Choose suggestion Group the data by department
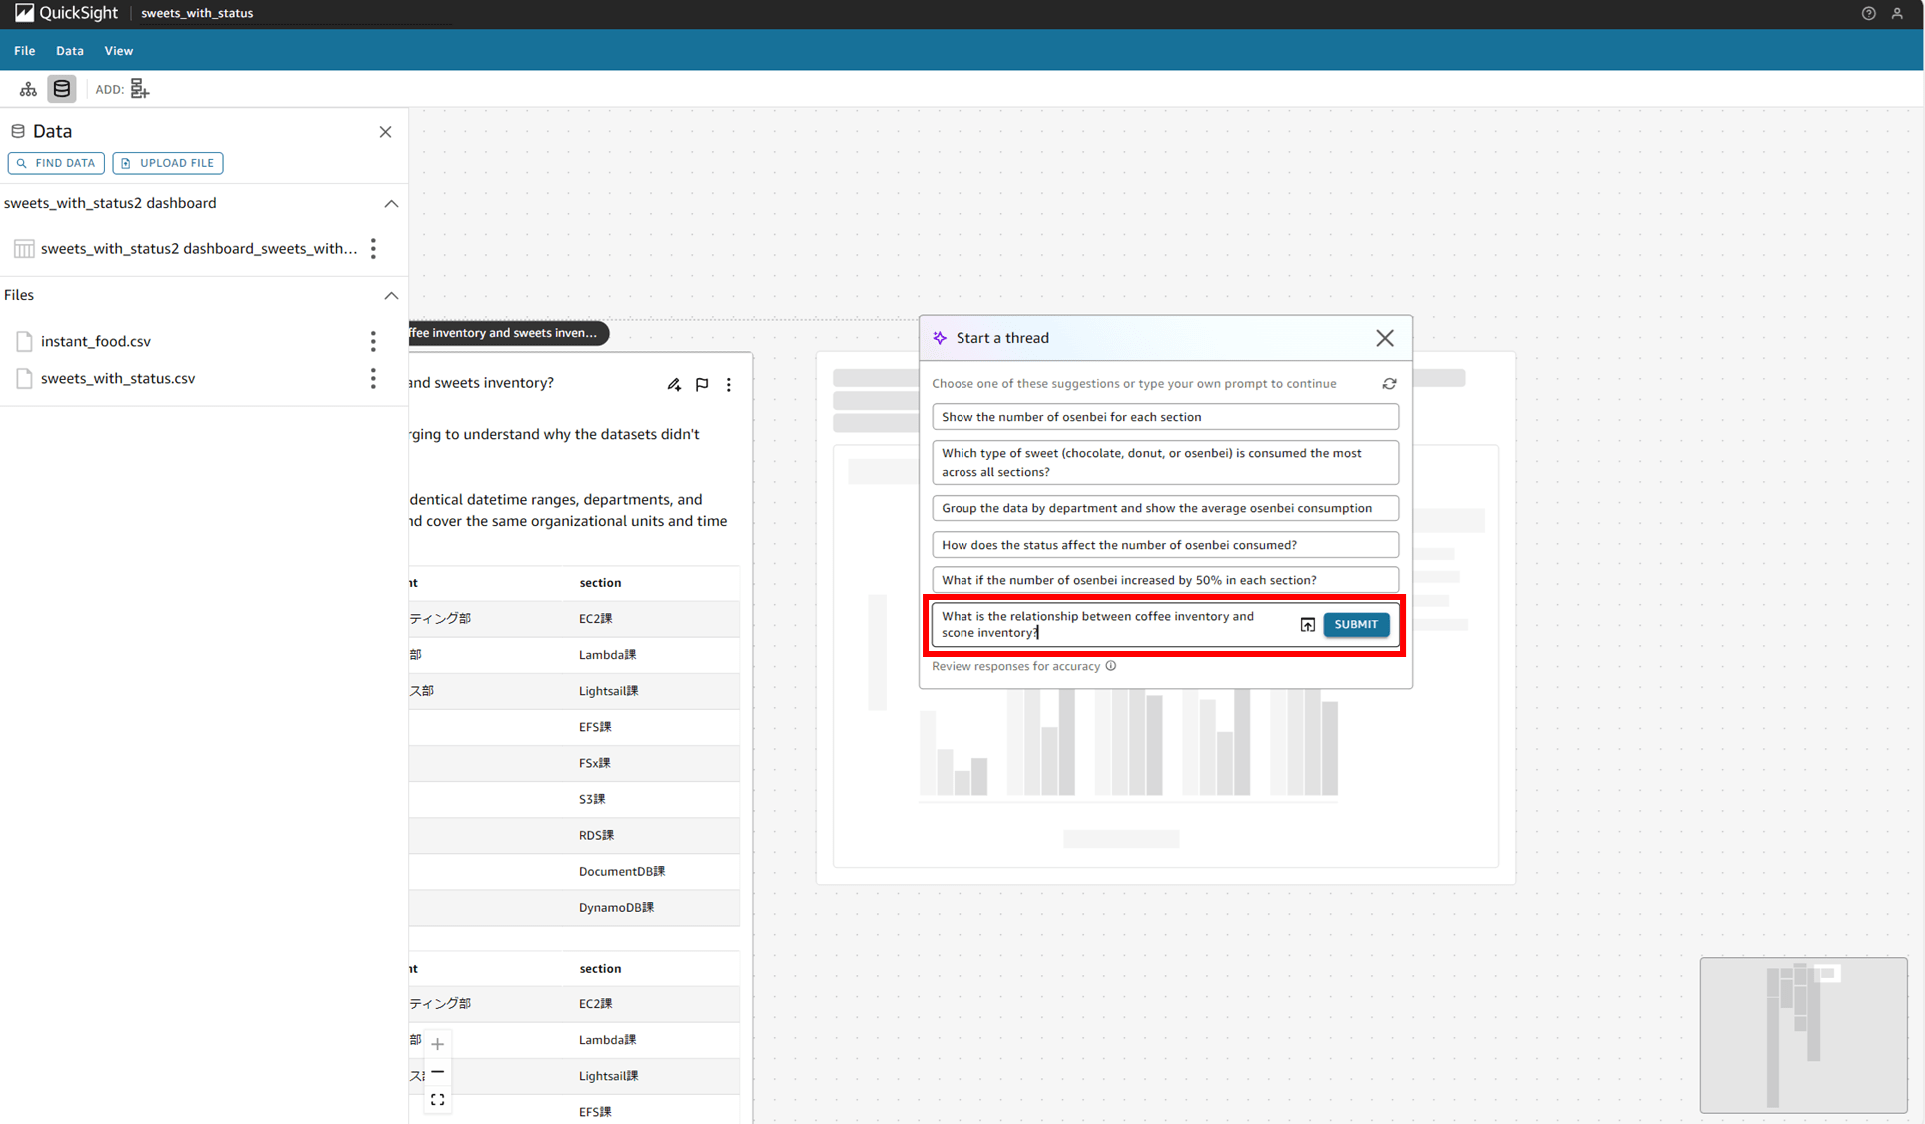Screen dimensions: 1925x1124 (1165, 508)
